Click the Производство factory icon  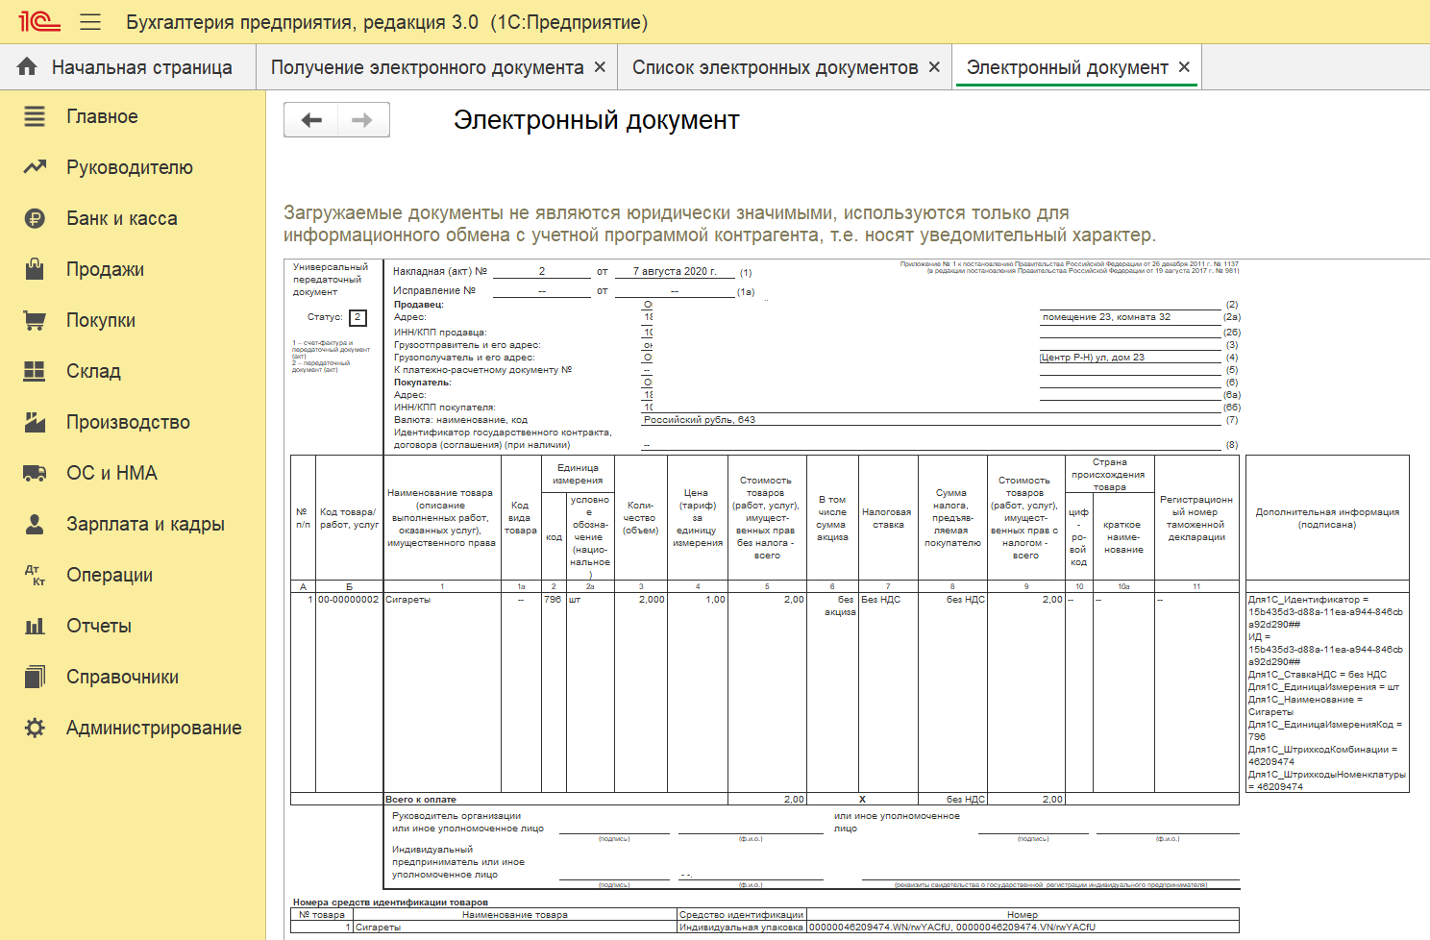35,422
